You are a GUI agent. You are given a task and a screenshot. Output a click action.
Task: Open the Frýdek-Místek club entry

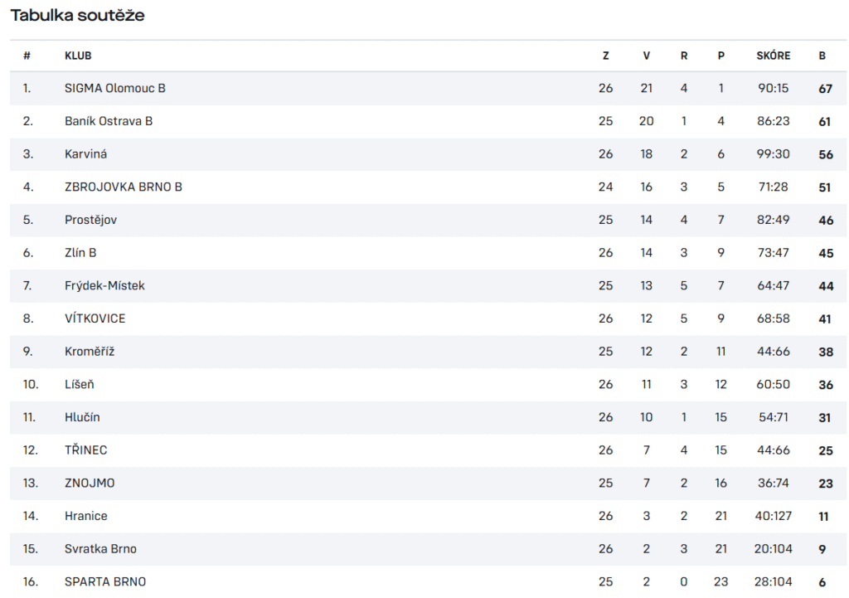(104, 286)
